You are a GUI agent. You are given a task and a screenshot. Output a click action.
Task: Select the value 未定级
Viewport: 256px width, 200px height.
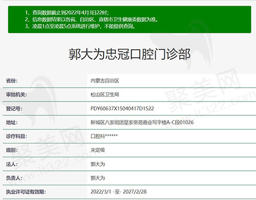pyautogui.click(x=98, y=150)
